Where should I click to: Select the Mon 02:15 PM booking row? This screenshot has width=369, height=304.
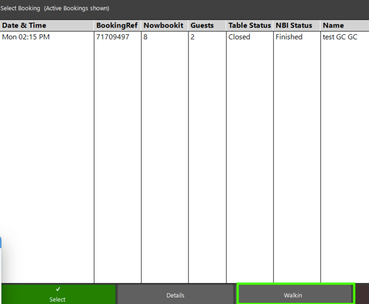pos(25,37)
